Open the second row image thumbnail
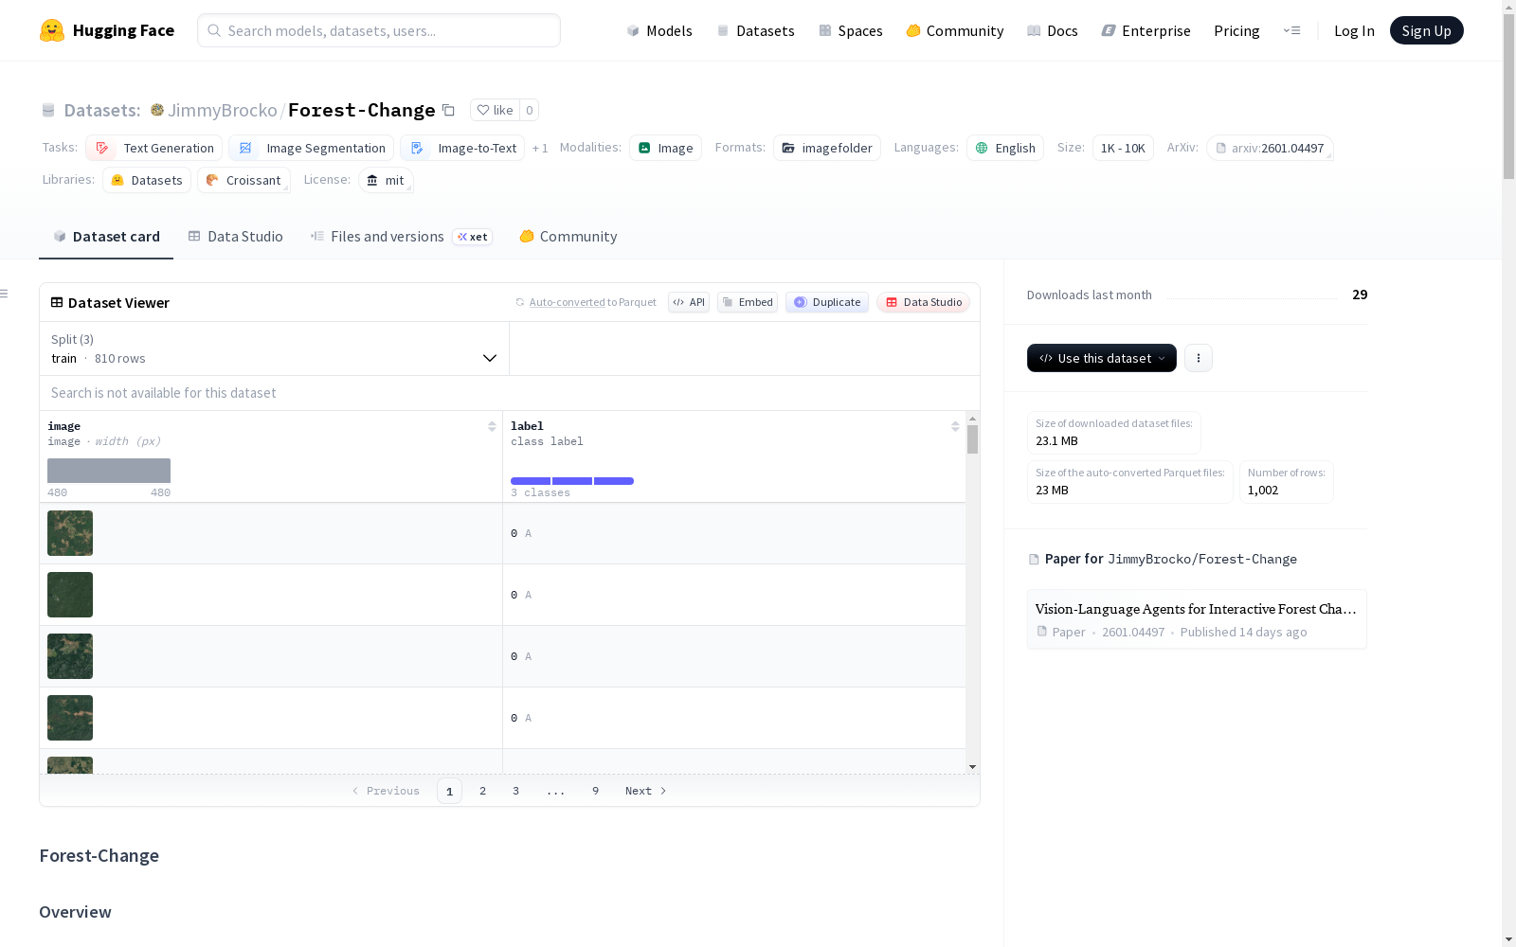This screenshot has height=947, width=1516. (70, 595)
